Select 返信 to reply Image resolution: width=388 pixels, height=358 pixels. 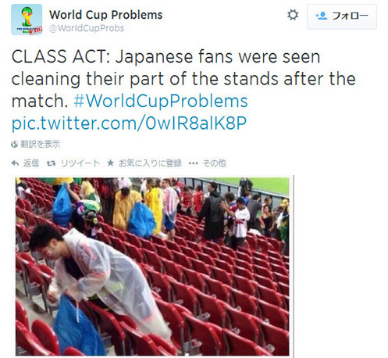31,163
